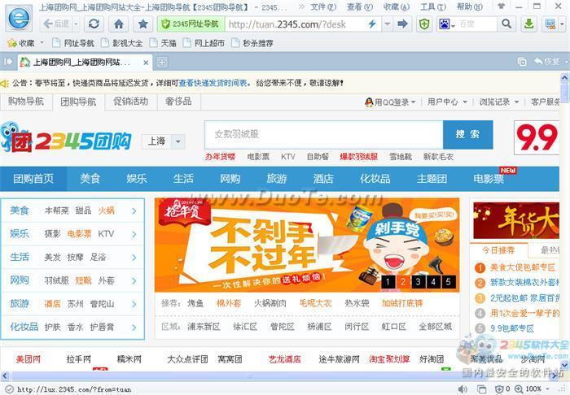570x395 pixels.
Task: Open a new tab with plus icon
Action: pos(162,63)
